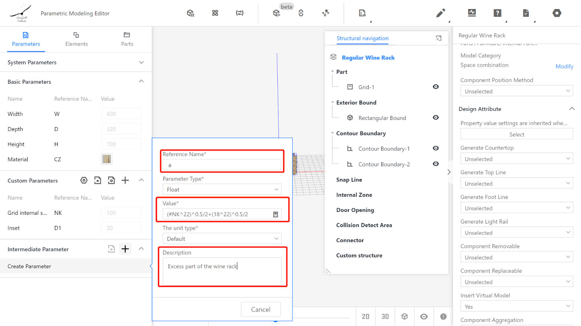Hide the Grid-1 part
Screen dimensions: 581x326
click(x=436, y=87)
